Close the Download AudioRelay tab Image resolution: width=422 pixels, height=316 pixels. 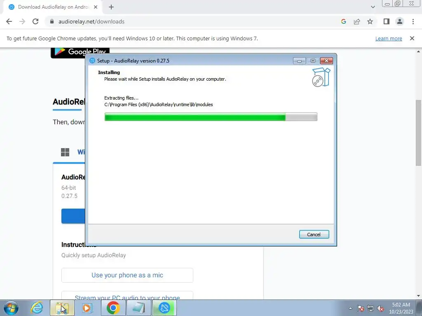pos(96,7)
